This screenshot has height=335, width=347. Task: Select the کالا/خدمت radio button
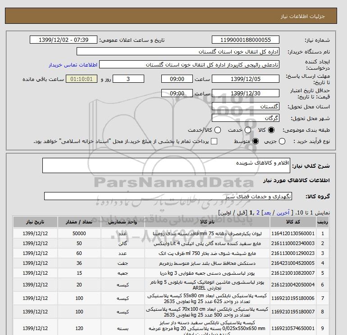pyautogui.click(x=218, y=130)
